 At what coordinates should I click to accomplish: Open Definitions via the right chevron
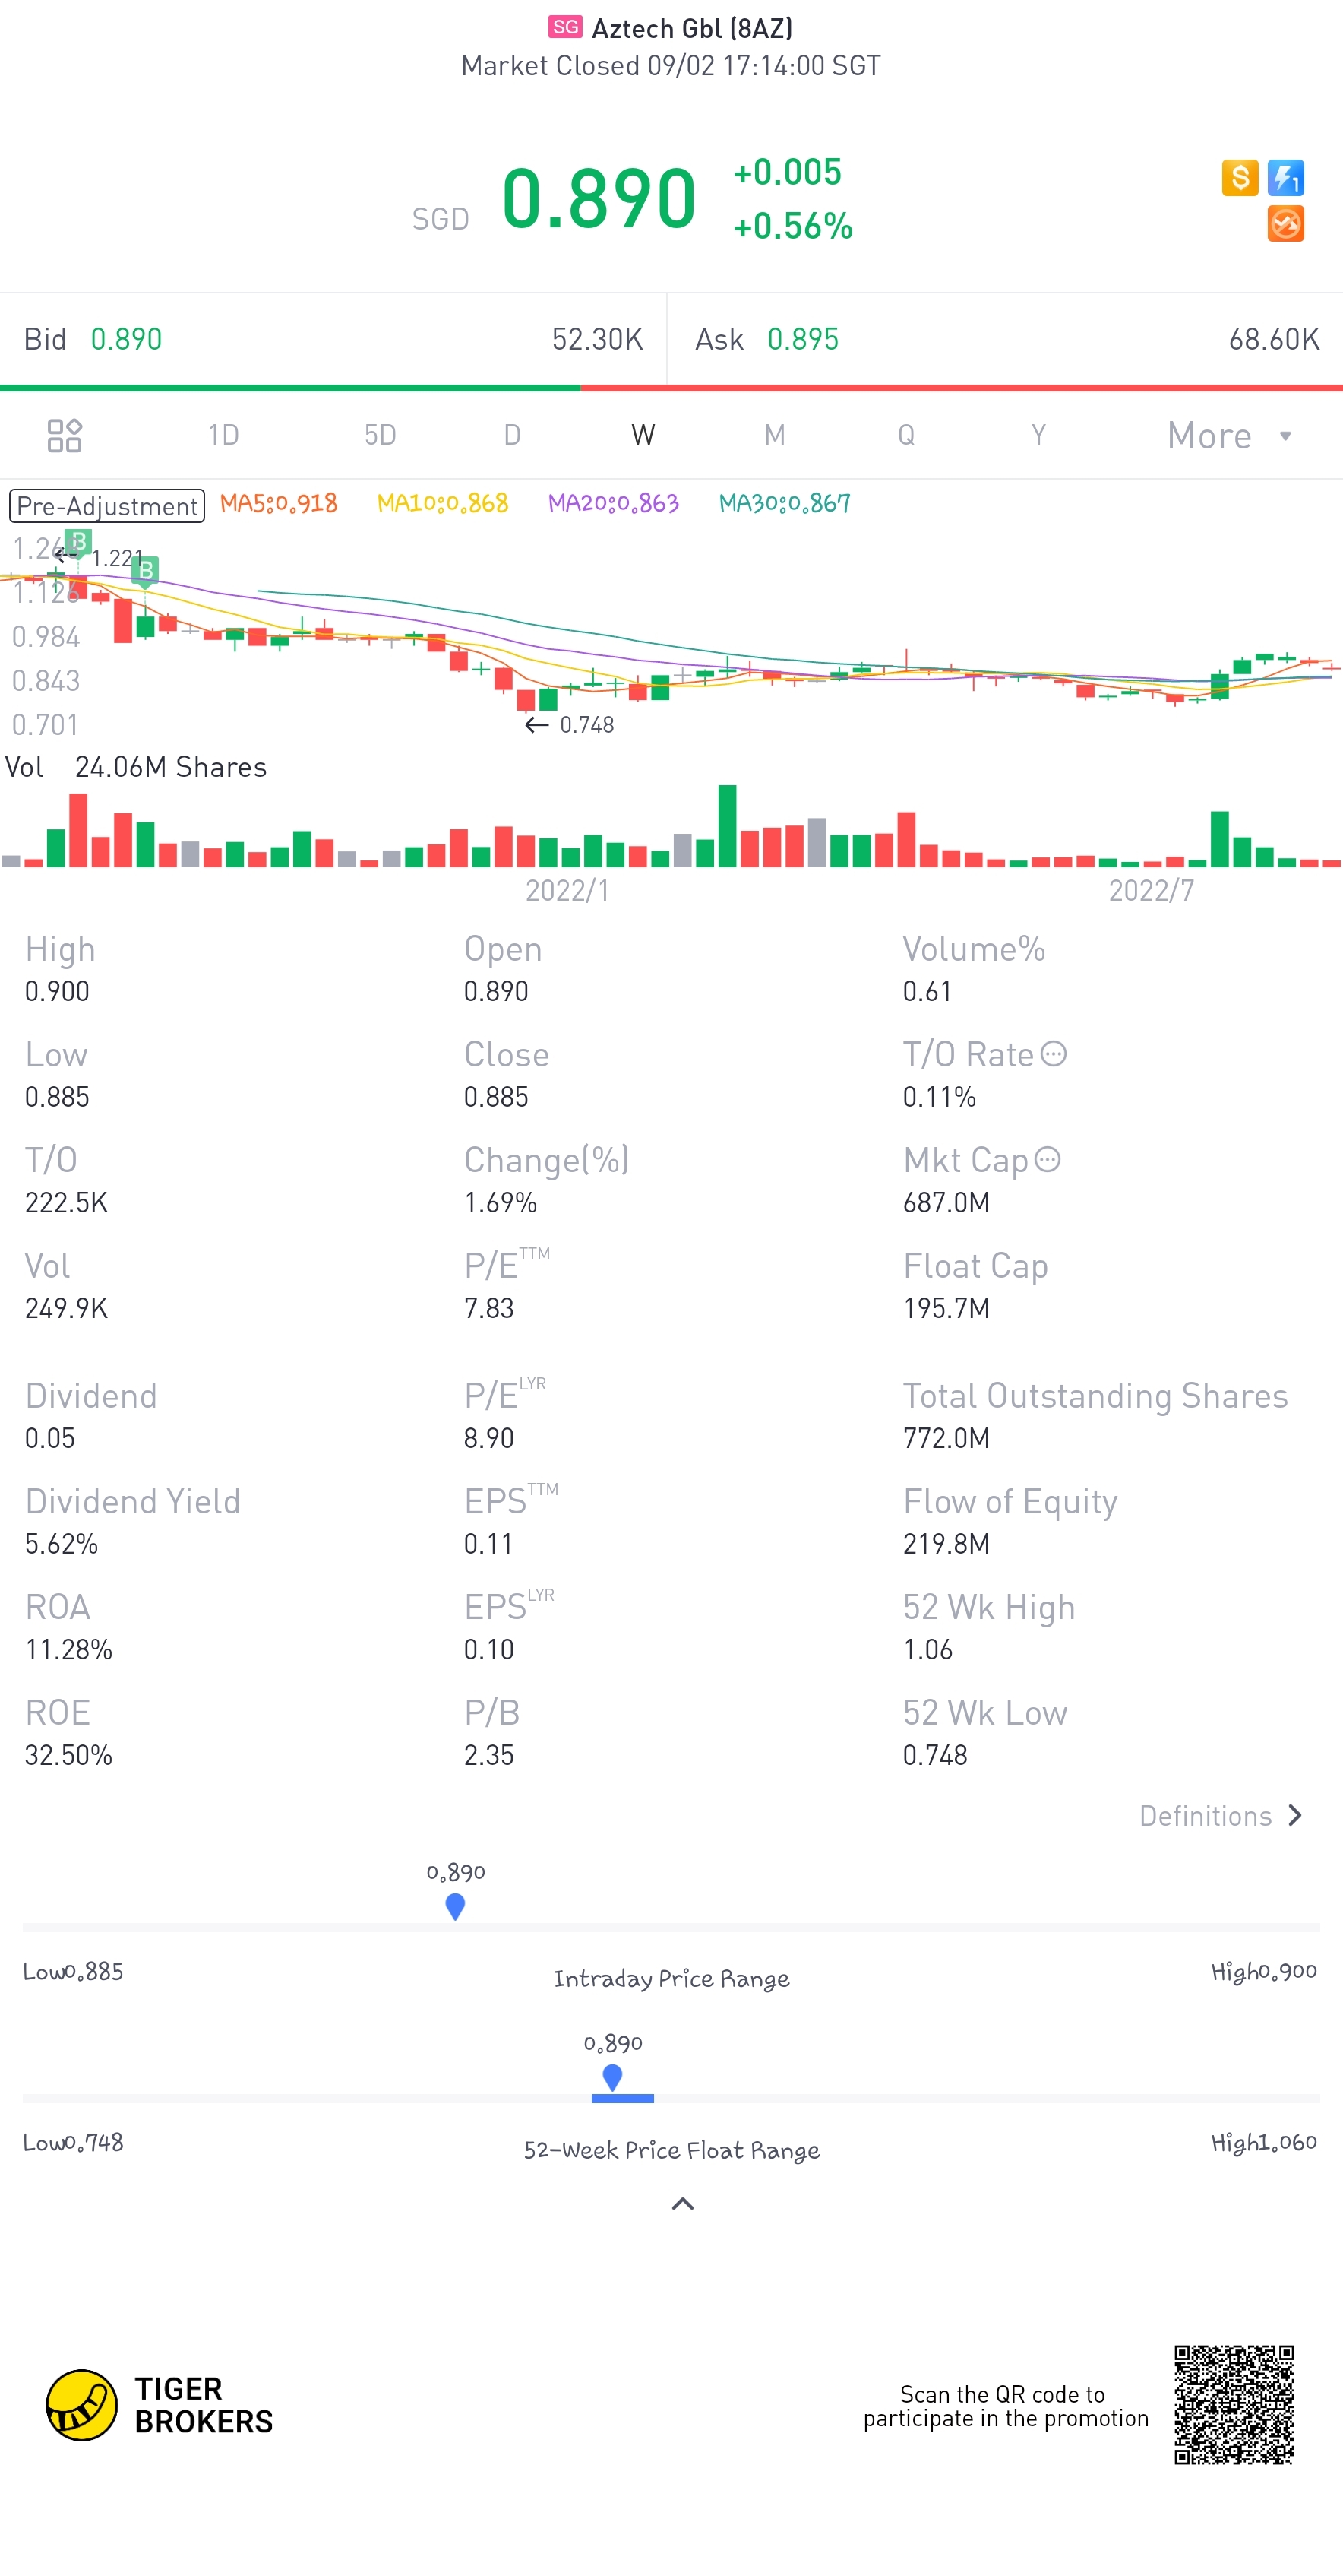point(1295,1815)
